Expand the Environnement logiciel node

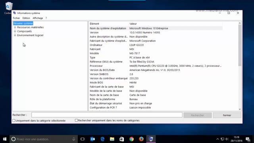point(15,35)
